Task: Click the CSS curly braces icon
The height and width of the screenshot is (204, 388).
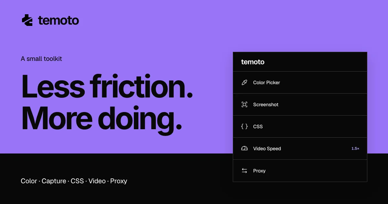Action: coord(244,127)
